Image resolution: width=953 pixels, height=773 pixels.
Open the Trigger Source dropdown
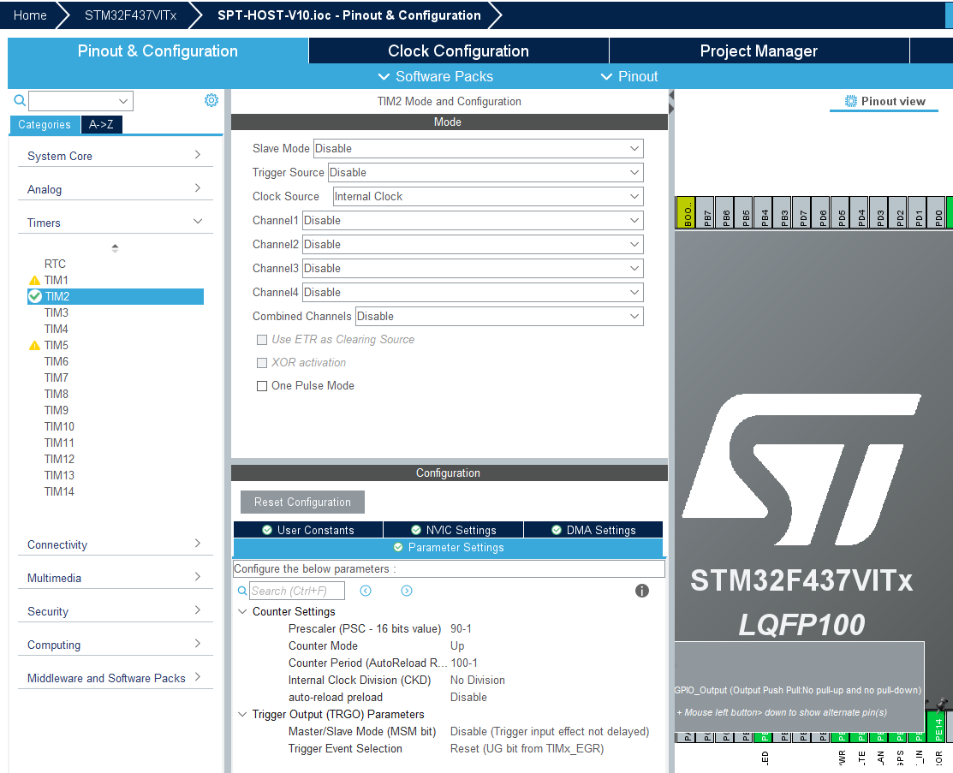(x=485, y=173)
